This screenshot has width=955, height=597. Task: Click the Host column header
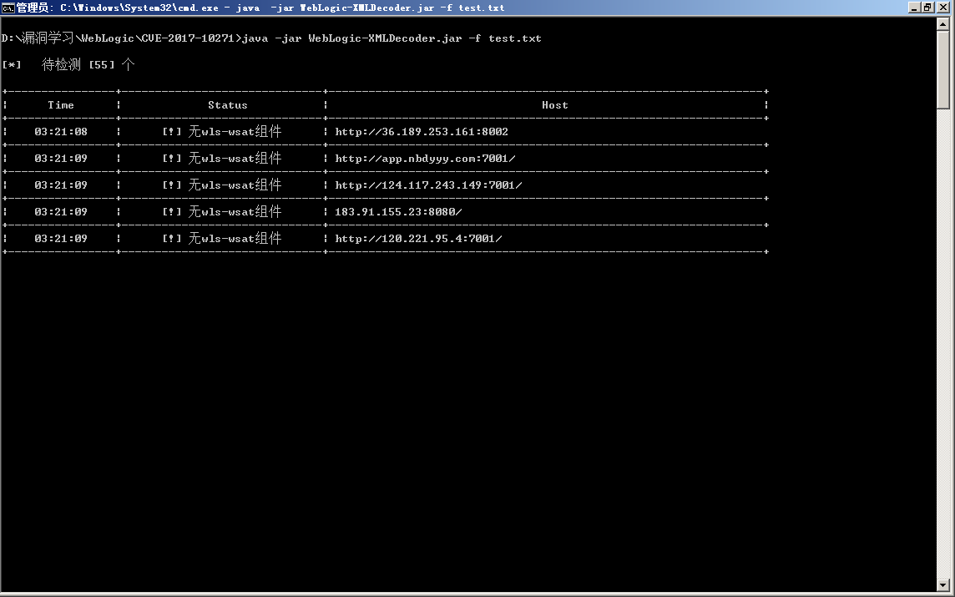555,104
